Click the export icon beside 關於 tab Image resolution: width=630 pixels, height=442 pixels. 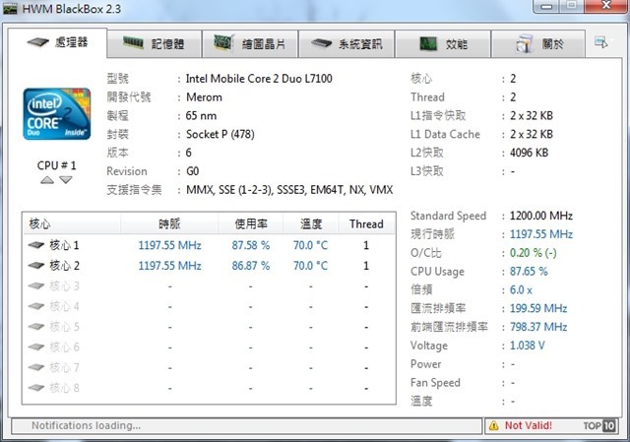[x=601, y=41]
